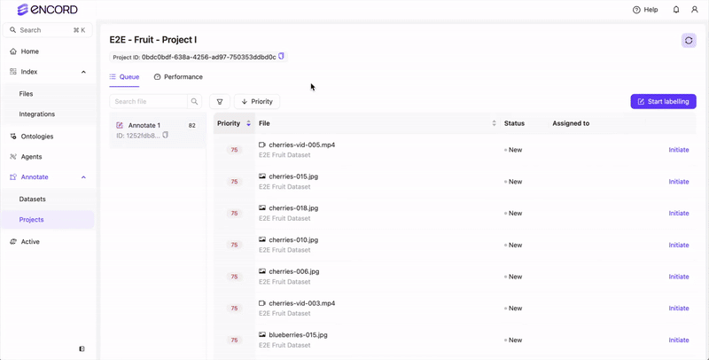The width and height of the screenshot is (709, 360).
Task: Initiate cherries-018.jpg
Action: [679, 213]
